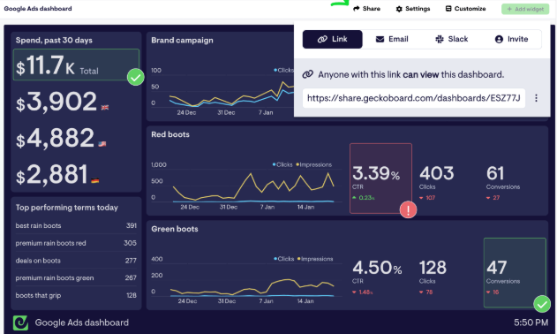Click the 'best rain boots' term row
This screenshot has height=334, width=557.
[x=76, y=225]
